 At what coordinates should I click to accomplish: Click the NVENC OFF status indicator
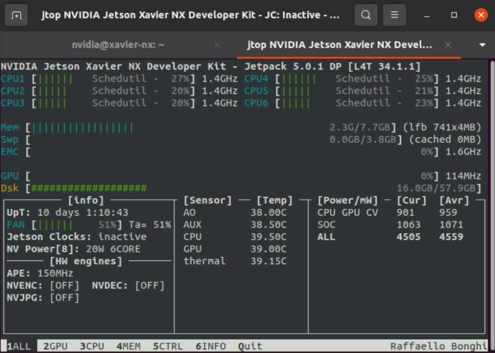pos(64,286)
